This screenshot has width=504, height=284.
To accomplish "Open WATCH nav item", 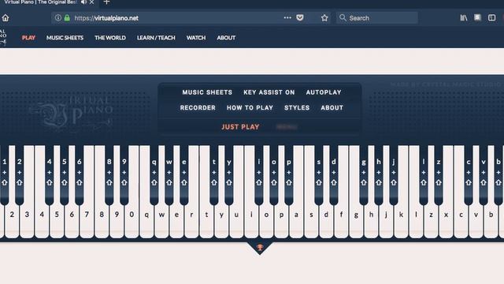I will tap(196, 38).
